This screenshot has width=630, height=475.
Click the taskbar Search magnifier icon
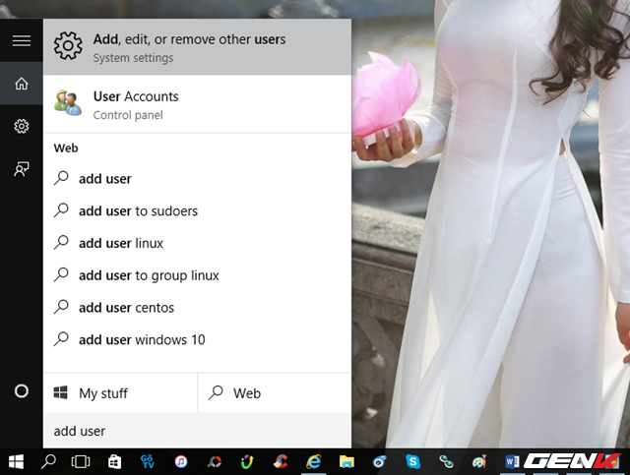pos(48,462)
